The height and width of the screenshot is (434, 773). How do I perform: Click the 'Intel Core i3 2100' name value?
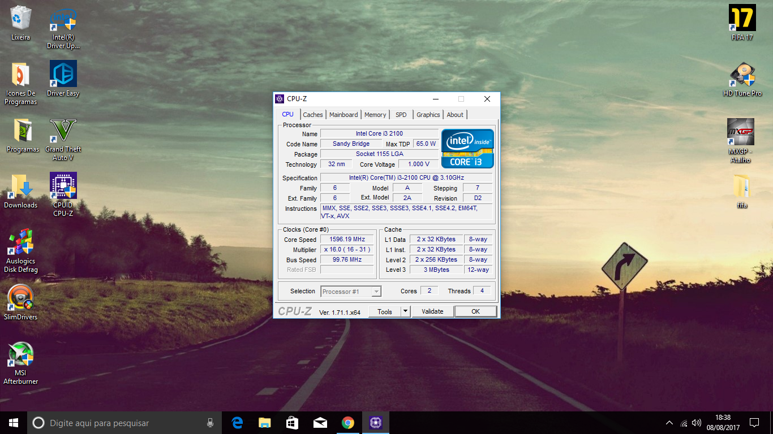[379, 133]
